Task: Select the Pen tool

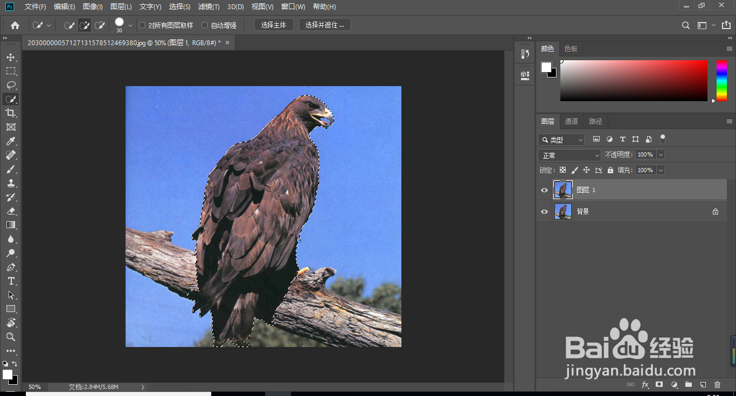Action: point(11,267)
